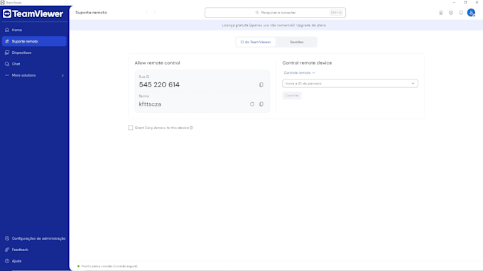The image size is (483, 271).
Task: Click the green connection status dot
Action: (x=78, y=266)
